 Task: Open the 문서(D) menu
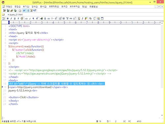pyautogui.click(x=43, y=7)
